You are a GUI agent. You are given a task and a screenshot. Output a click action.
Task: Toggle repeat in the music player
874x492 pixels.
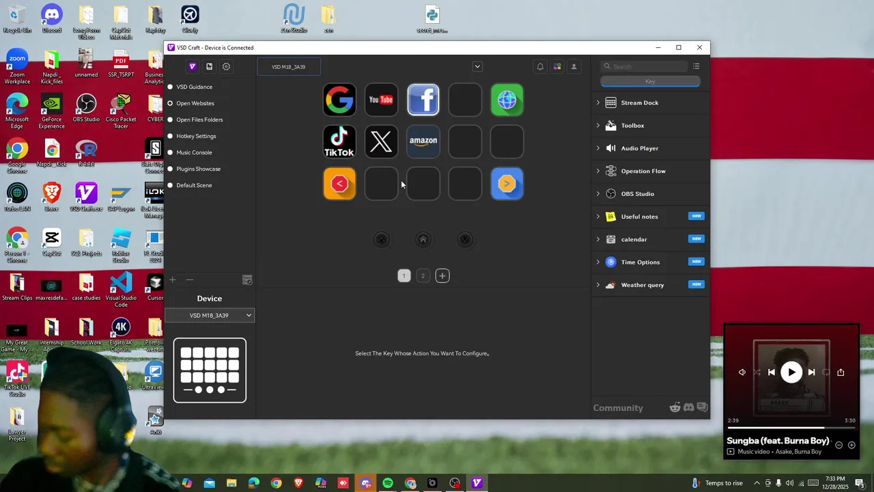click(826, 372)
